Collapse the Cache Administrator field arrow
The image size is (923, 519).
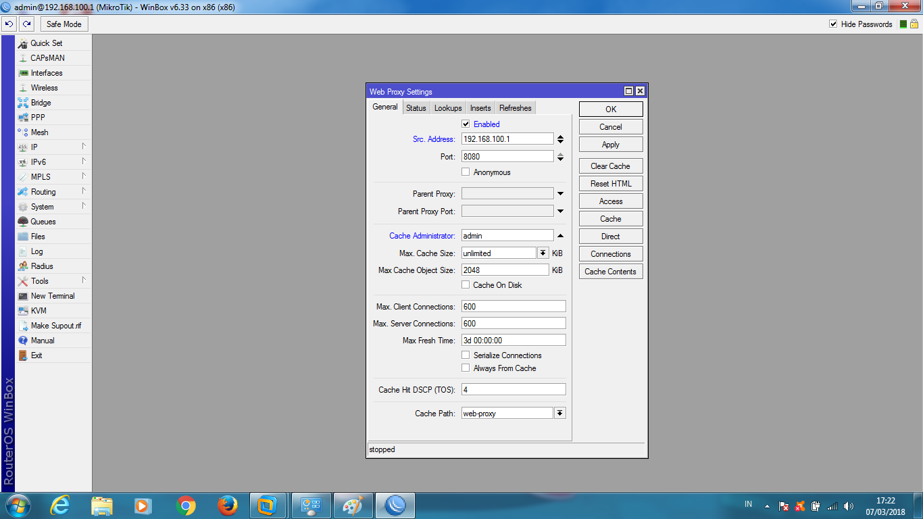[x=560, y=236]
